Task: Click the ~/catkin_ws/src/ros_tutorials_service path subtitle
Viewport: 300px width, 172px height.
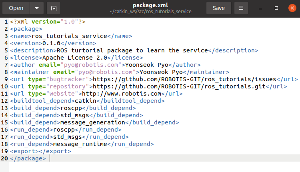Action: tap(150, 12)
